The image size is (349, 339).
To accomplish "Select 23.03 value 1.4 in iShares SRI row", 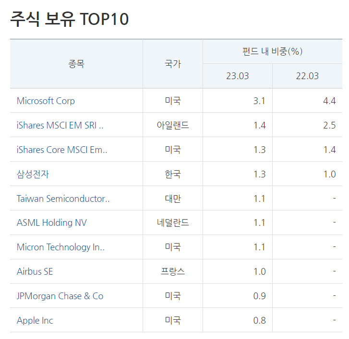I will pos(260,125).
